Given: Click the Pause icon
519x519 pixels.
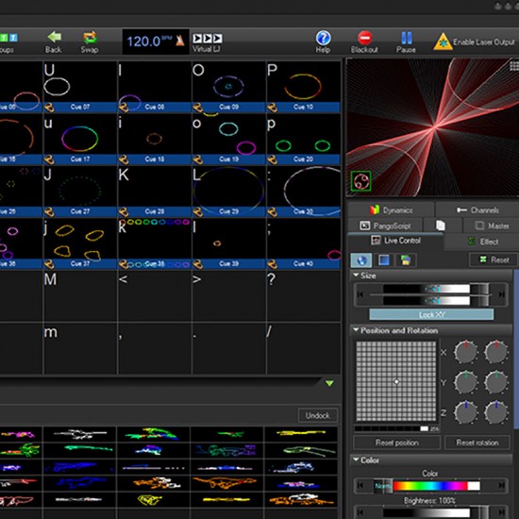Looking at the screenshot, I should pos(407,38).
